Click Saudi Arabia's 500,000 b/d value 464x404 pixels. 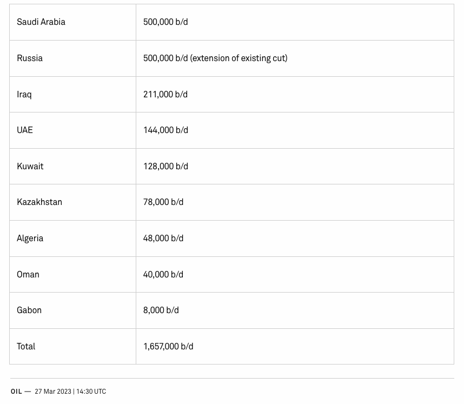[165, 22]
